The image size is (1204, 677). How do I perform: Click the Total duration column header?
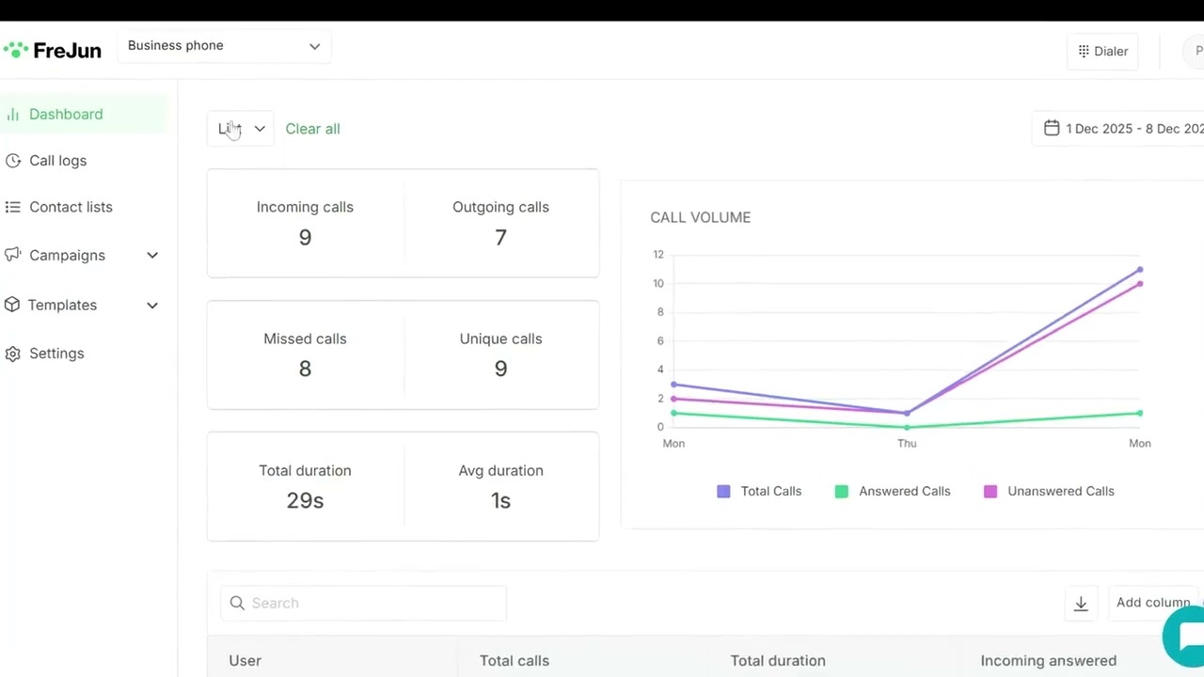click(x=778, y=661)
